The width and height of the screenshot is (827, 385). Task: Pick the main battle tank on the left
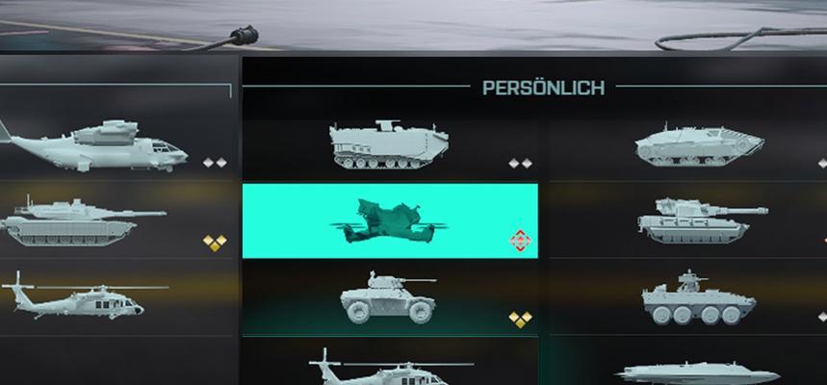click(83, 222)
